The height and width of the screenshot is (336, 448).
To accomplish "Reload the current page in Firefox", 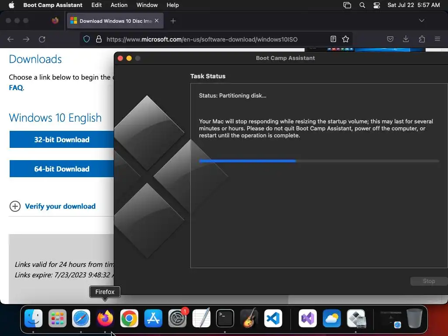I will pyautogui.click(x=42, y=39).
